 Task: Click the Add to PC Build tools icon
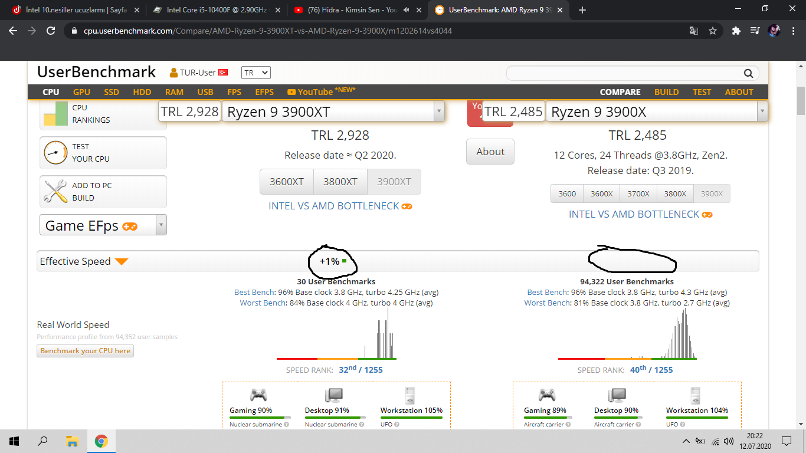click(x=55, y=192)
